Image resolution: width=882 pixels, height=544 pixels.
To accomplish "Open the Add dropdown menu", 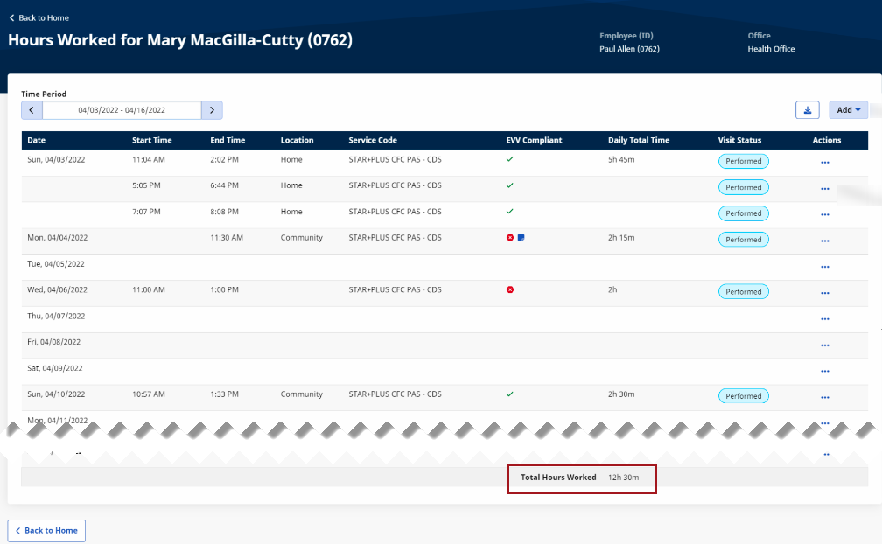I will point(848,110).
